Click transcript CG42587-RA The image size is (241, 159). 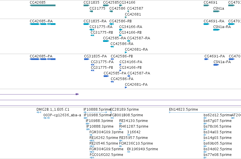coord(129,41)
